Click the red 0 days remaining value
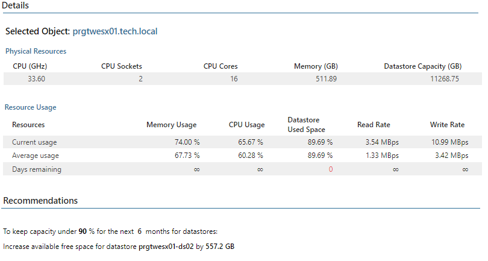The width and height of the screenshot is (488, 261). pos(331,169)
